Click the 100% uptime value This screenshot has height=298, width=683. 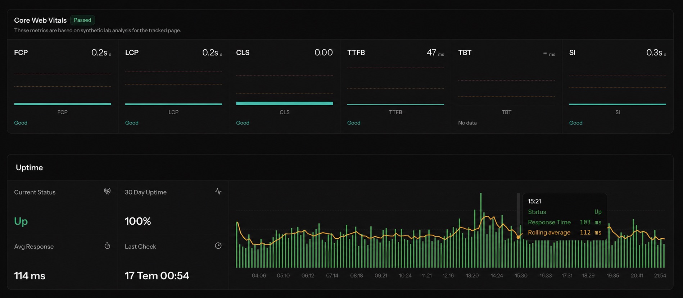(x=138, y=221)
